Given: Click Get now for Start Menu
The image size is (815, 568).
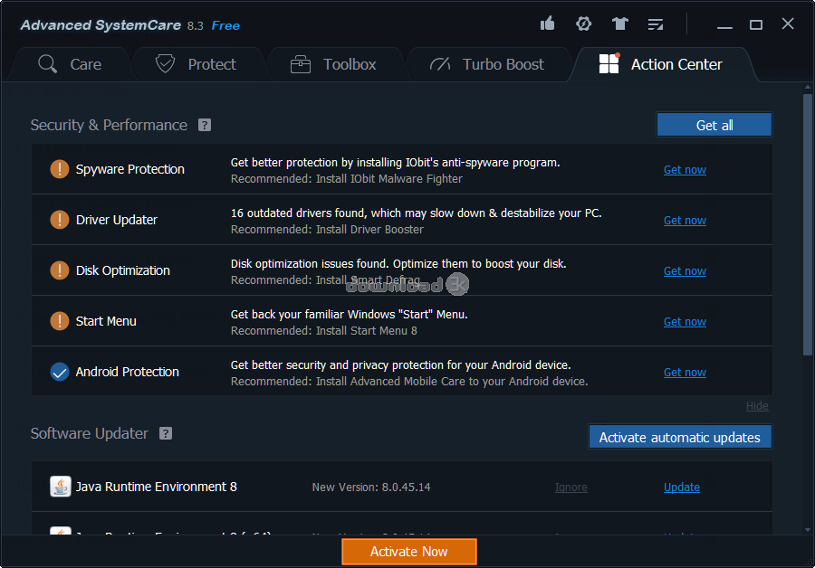Looking at the screenshot, I should [x=685, y=321].
